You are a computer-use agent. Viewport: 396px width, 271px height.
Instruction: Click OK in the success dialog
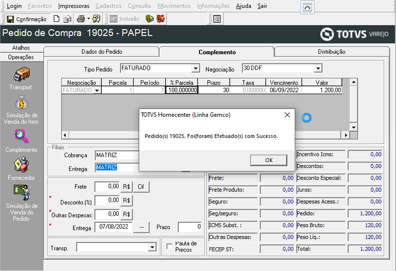click(269, 160)
